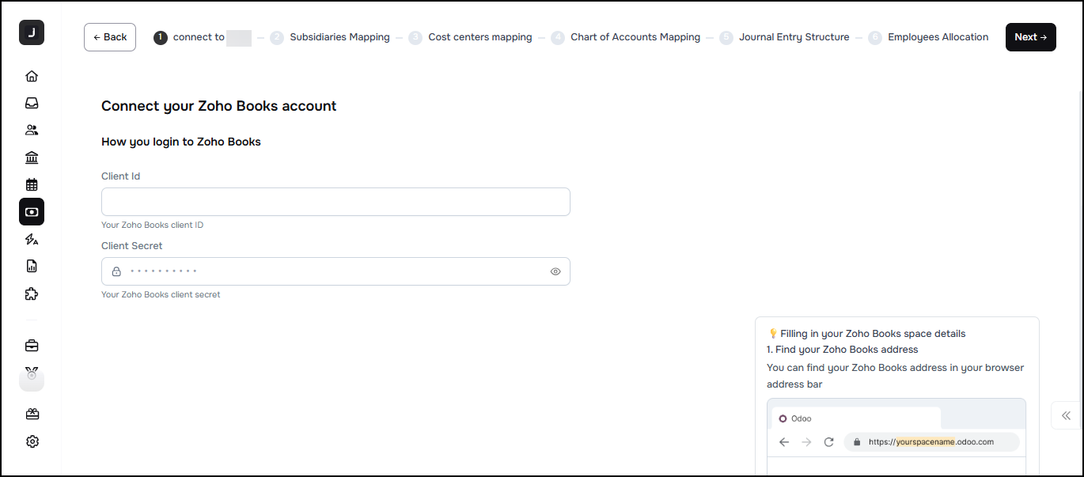The height and width of the screenshot is (477, 1084).
Task: Open the Home icon in sidebar
Action: [x=32, y=77]
